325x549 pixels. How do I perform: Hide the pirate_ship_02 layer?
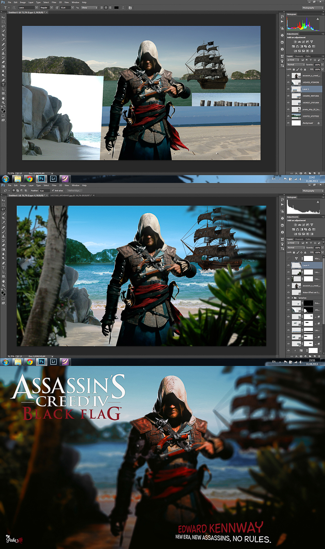288,110
